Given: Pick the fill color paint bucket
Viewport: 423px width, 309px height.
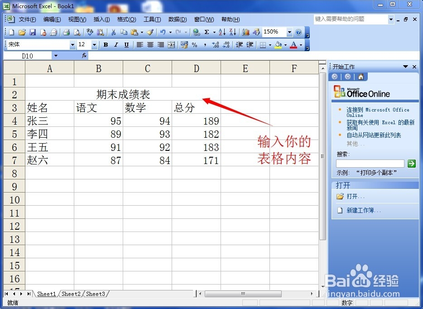Looking at the screenshot, I should tap(278, 45).
